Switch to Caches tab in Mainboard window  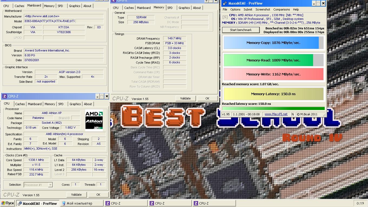tap(19, 6)
